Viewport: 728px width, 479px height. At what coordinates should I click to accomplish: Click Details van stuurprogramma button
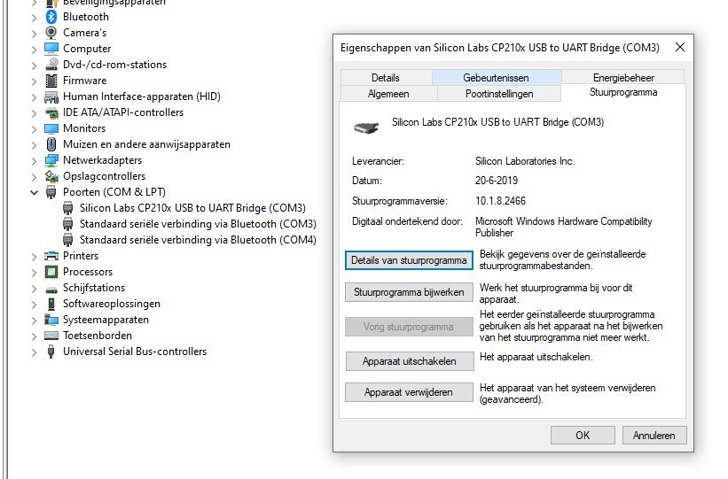(x=409, y=260)
